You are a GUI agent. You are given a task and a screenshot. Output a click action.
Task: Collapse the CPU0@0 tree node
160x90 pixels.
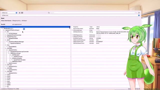coord(6,48)
